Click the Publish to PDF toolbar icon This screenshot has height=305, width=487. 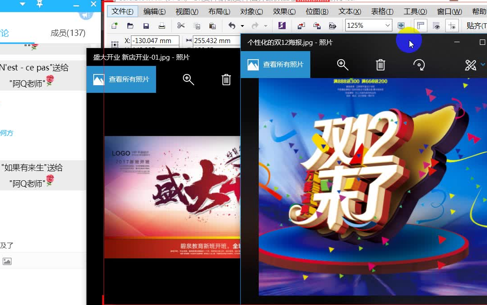pyautogui.click(x=333, y=26)
